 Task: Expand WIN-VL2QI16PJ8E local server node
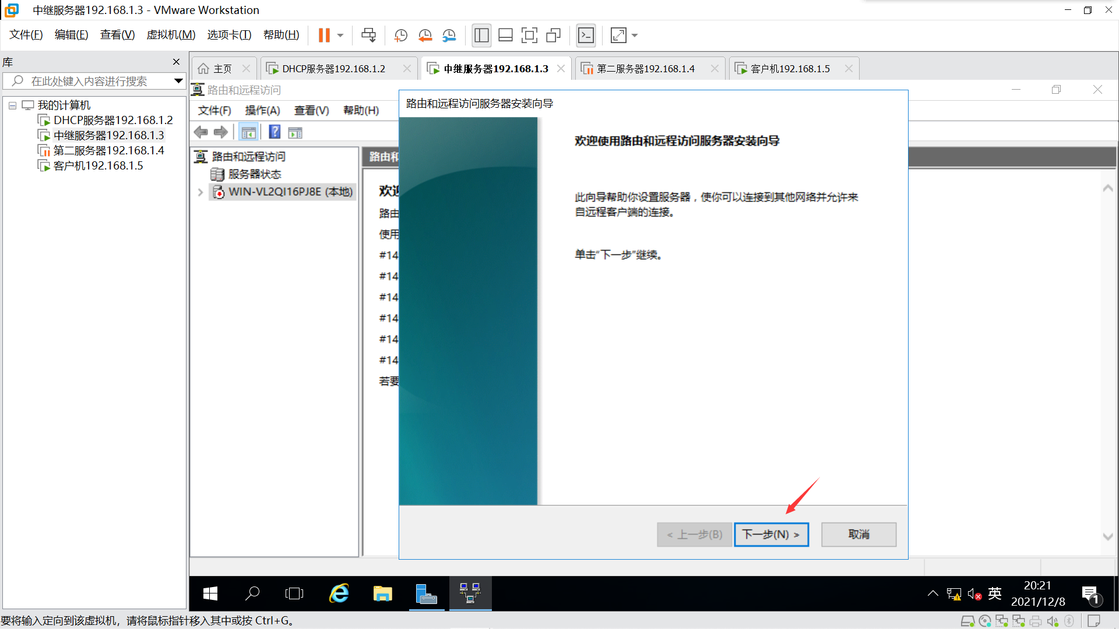tap(200, 192)
